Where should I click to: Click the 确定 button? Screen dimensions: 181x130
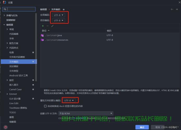[x=142, y=127]
